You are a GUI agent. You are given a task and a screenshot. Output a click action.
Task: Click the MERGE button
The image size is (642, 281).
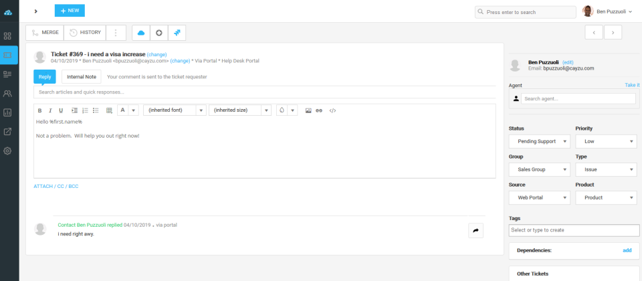coord(45,33)
